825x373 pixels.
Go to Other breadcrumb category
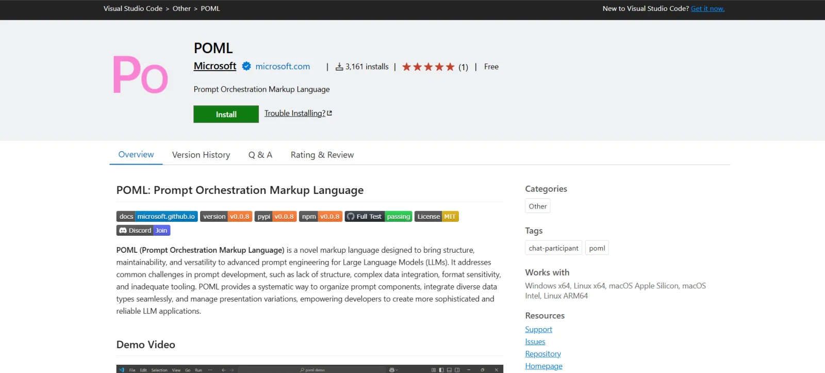coord(181,9)
